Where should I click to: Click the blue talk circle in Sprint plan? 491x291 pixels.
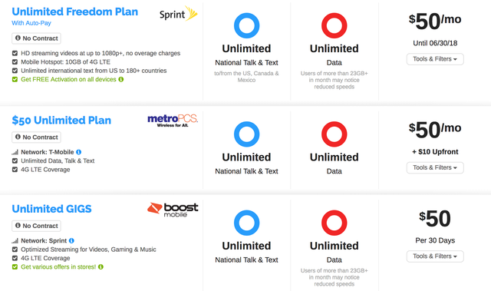coord(247,25)
